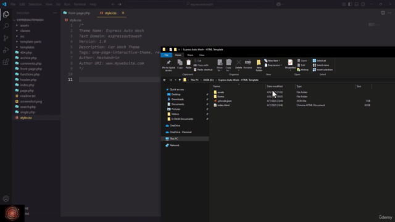
Task: Click Paste shortcut in the Clipboard group
Action: click(203, 70)
